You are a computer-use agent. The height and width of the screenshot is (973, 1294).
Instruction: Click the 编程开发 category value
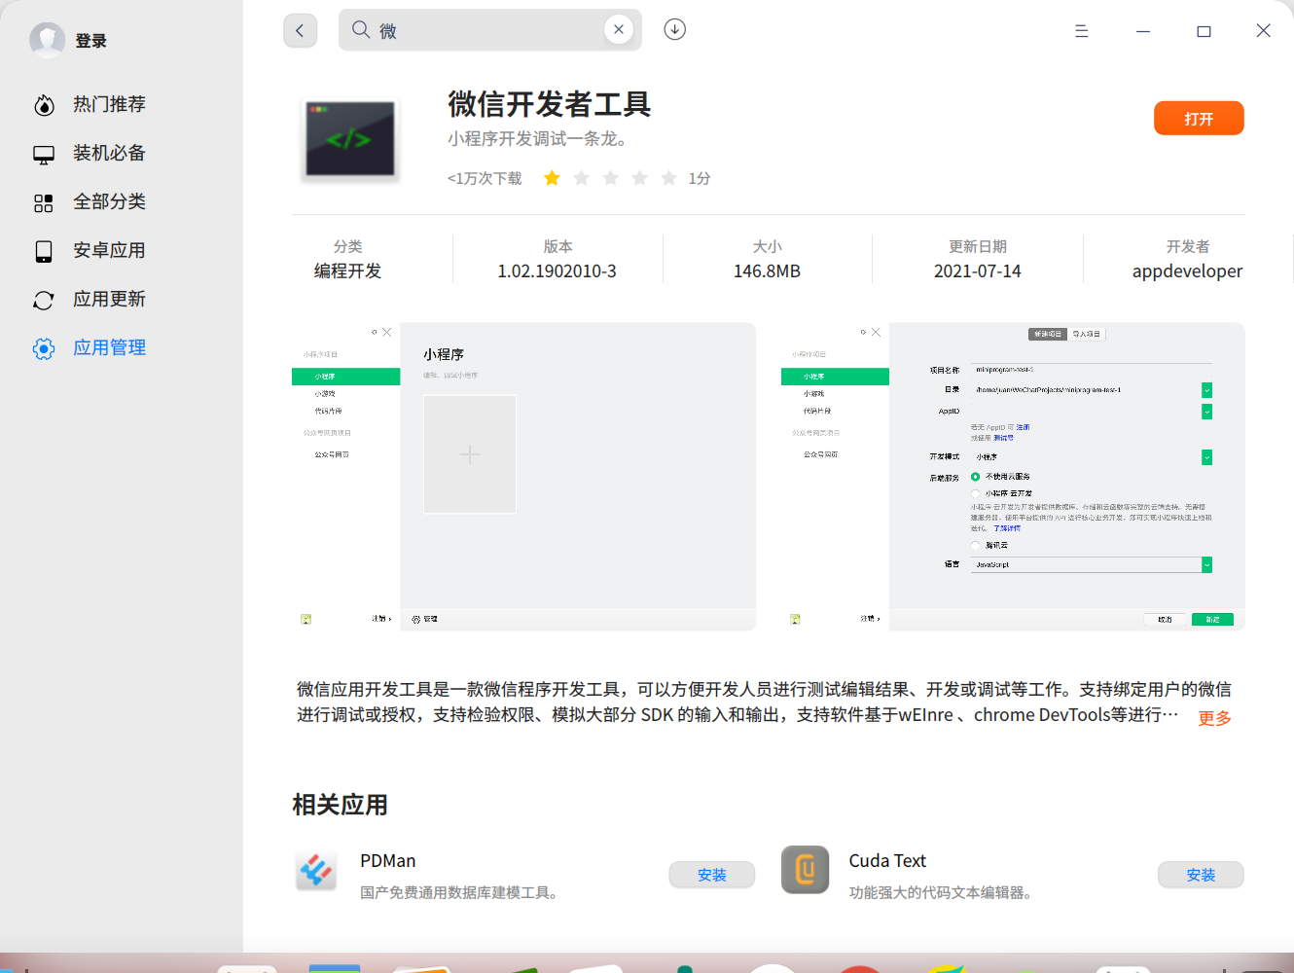point(347,271)
